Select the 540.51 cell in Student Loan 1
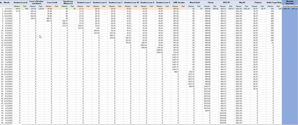The width and height of the screenshot is (298, 125). click(x=80, y=25)
